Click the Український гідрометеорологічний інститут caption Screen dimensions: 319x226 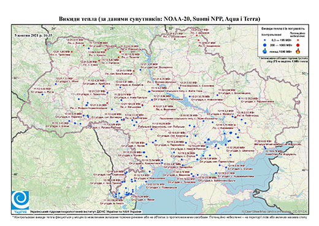click(x=86, y=211)
